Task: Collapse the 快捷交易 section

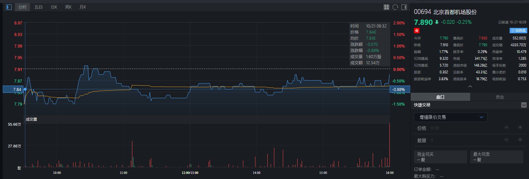Action: [524, 105]
